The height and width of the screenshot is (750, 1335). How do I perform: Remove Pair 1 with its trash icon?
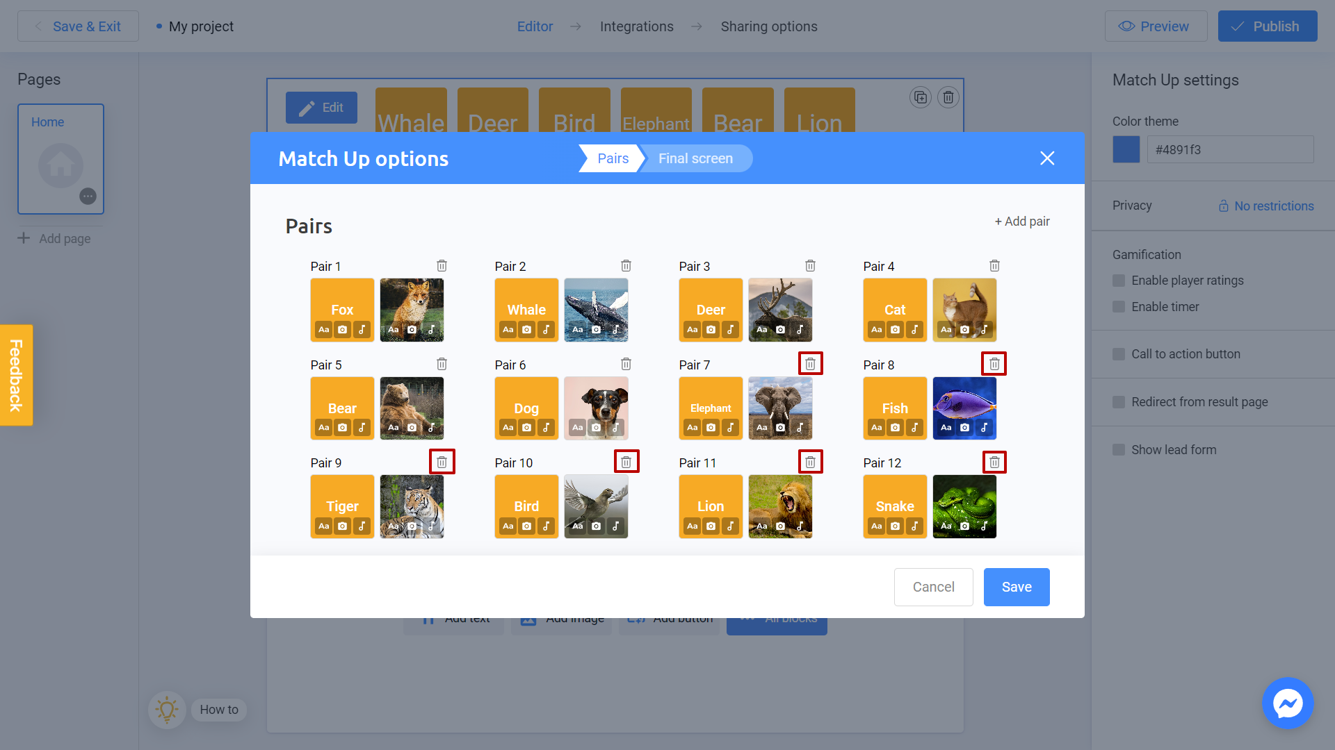(442, 266)
